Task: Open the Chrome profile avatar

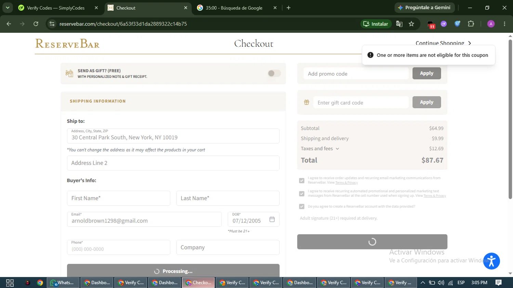Action: pyautogui.click(x=491, y=24)
